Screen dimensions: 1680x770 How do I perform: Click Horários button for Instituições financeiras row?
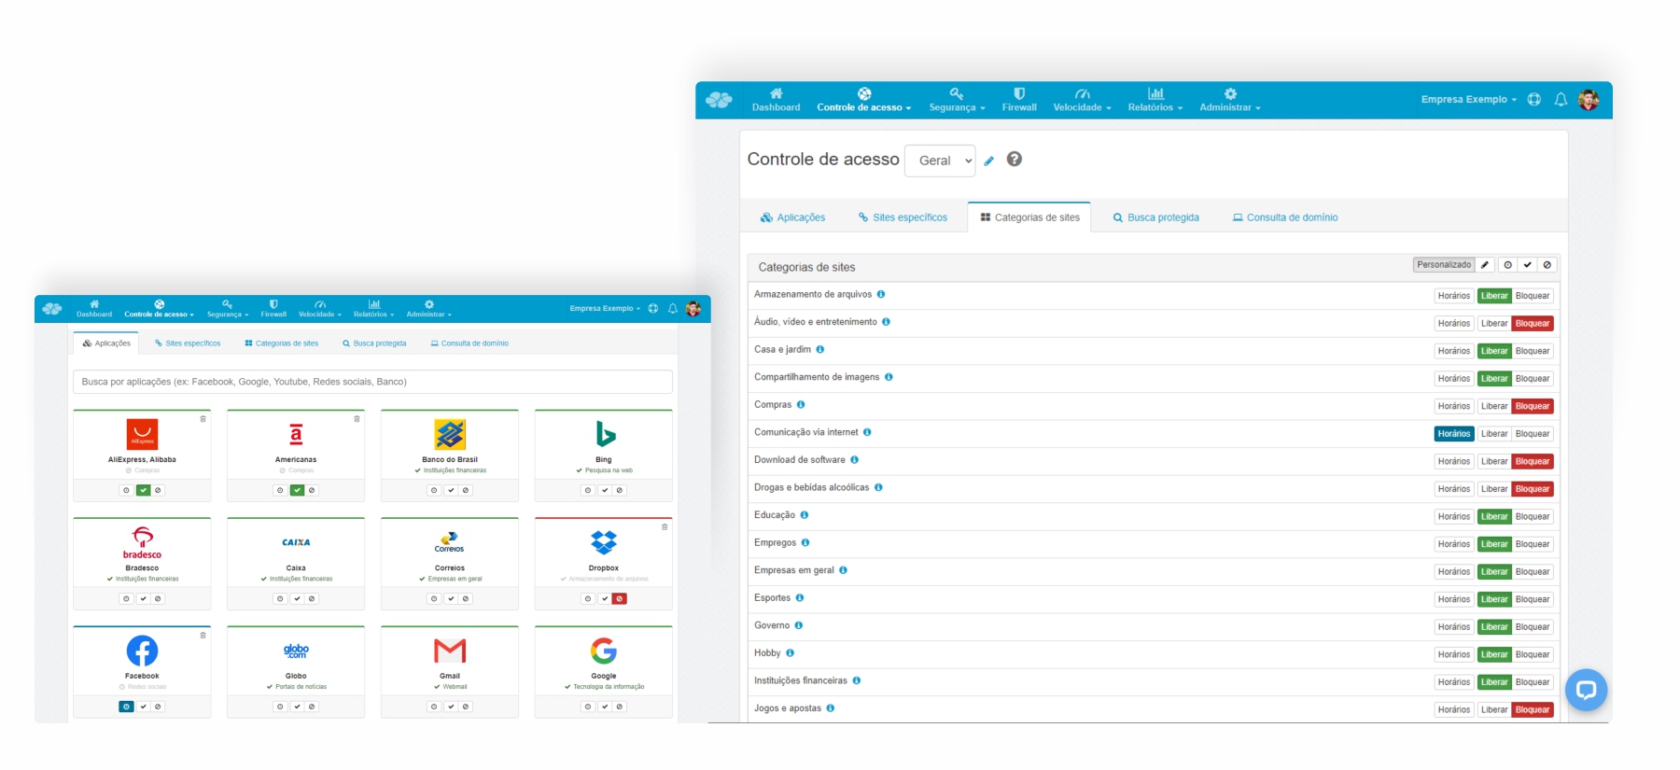click(1454, 683)
